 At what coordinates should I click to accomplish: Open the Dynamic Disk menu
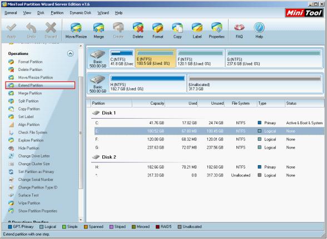(81, 13)
